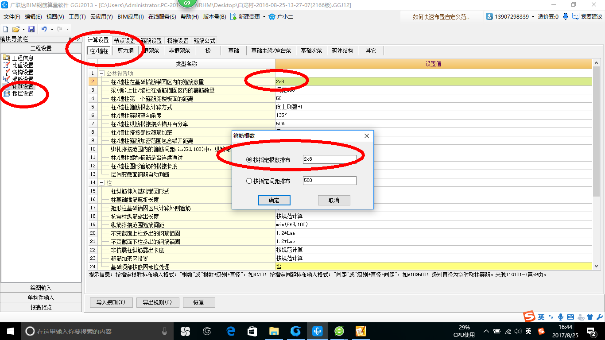Click the 导出规则(O) button
This screenshot has width=605, height=340.
158,303
